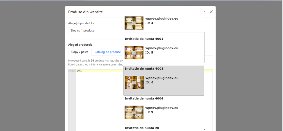The image size is (283, 131).
Task: Click thumbnail of product ID 9
Action: [x=134, y=112]
